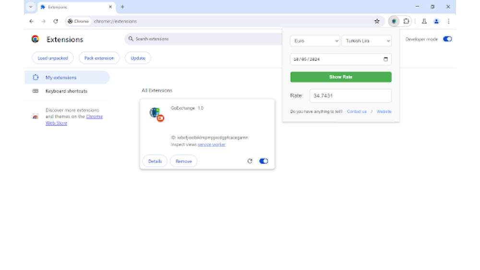The width and height of the screenshot is (480, 270).
Task: Maximize the Chrome window
Action: pyautogui.click(x=432, y=7)
